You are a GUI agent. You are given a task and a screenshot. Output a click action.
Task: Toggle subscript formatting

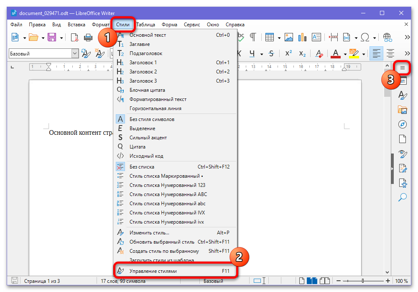coord(302,53)
